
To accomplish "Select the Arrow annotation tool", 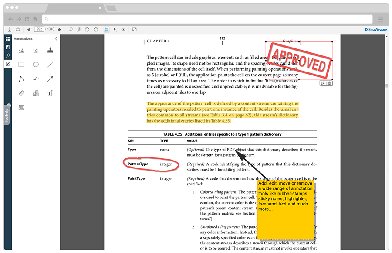I will [50, 79].
